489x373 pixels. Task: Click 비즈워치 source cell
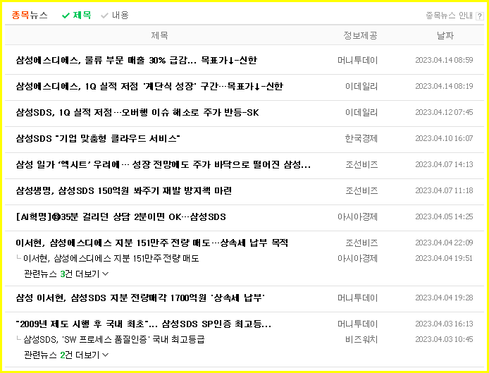tap(361, 339)
